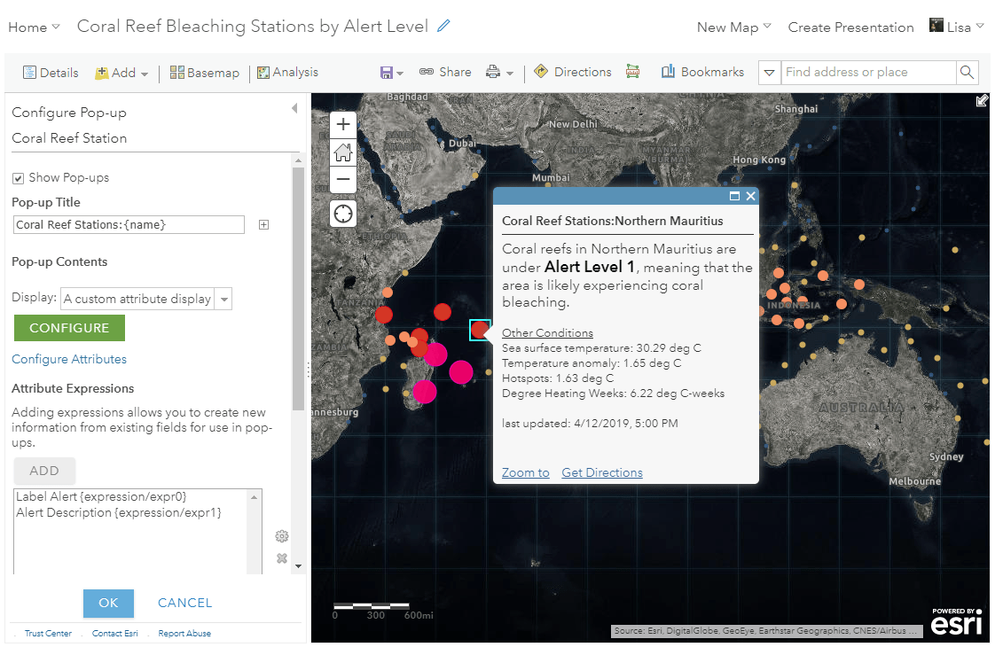Open the Display custom attribute dropdown
Screen dimensions: 995x647
click(x=224, y=300)
